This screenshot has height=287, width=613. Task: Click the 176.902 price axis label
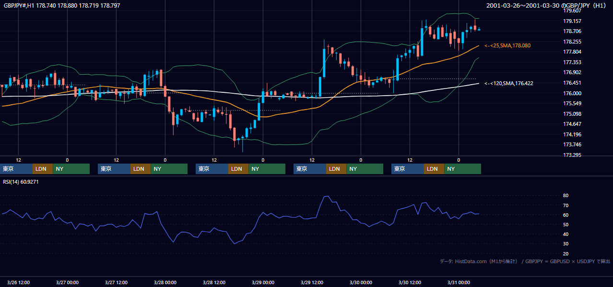(572, 72)
